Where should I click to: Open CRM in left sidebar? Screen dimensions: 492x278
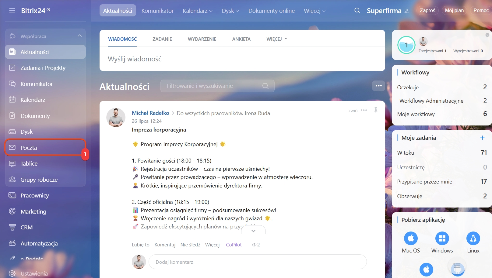click(45, 227)
